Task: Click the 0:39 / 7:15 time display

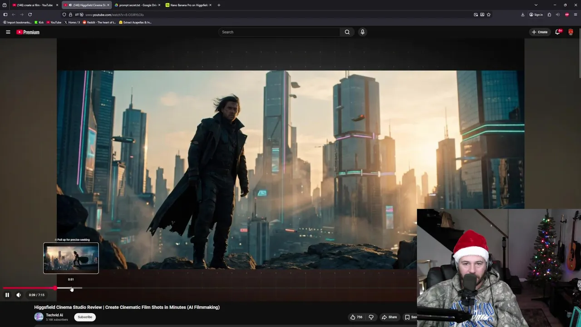Action: pyautogui.click(x=37, y=295)
